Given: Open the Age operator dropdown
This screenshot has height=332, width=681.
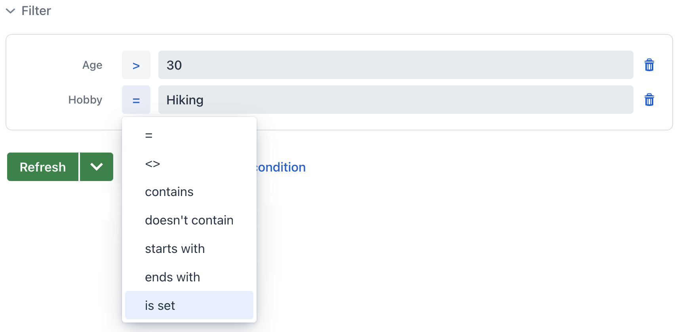Looking at the screenshot, I should pos(136,65).
